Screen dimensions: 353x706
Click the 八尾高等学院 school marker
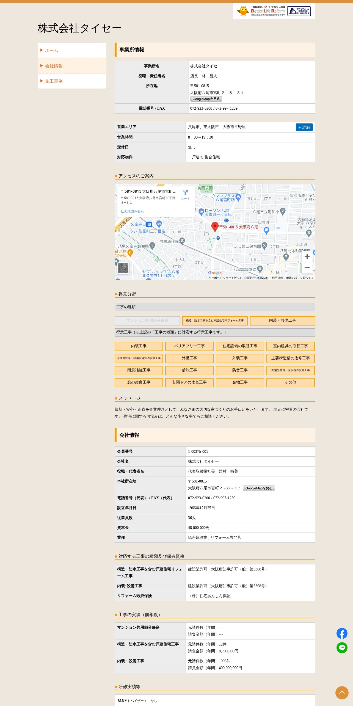point(260,269)
